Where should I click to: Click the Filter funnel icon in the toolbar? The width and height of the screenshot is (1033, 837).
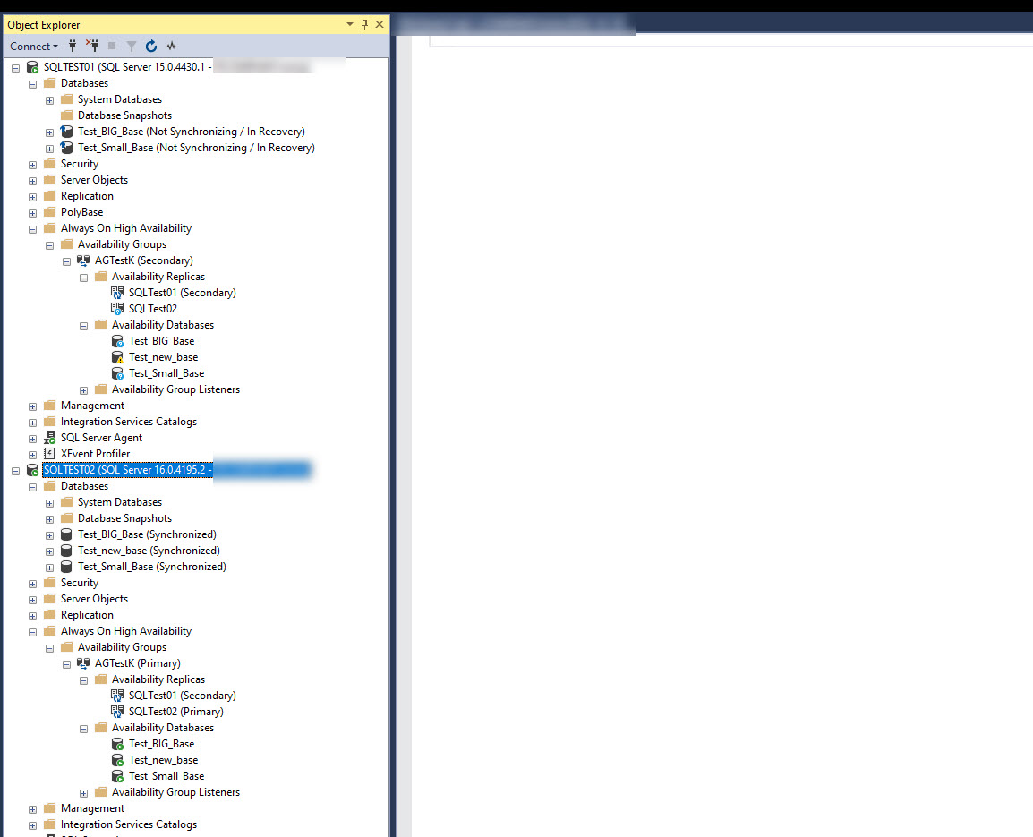coord(132,47)
